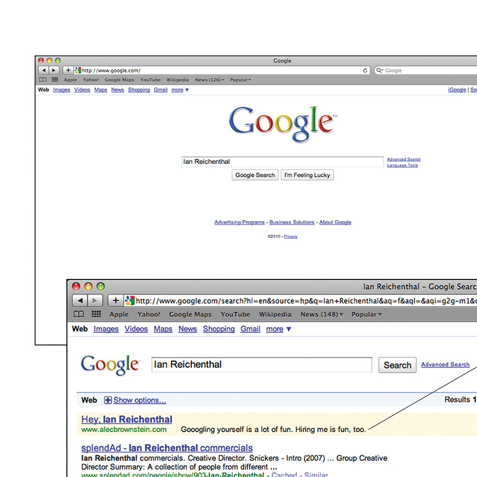The width and height of the screenshot is (477, 477).
Task: Click Language Tools link on homepage
Action: click(x=402, y=165)
